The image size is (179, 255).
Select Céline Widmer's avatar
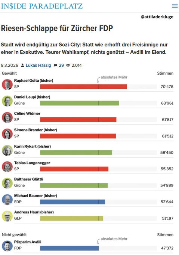7,117
